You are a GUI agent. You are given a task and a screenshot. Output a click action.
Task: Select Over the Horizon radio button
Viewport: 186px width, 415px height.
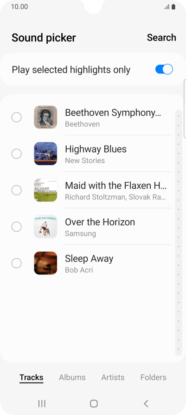click(x=16, y=227)
